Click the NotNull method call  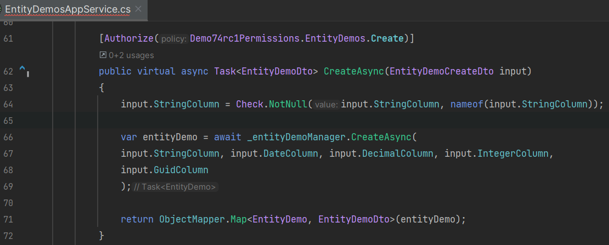coord(289,104)
